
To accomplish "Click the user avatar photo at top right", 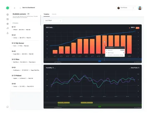I will pyautogui.click(x=140, y=8).
